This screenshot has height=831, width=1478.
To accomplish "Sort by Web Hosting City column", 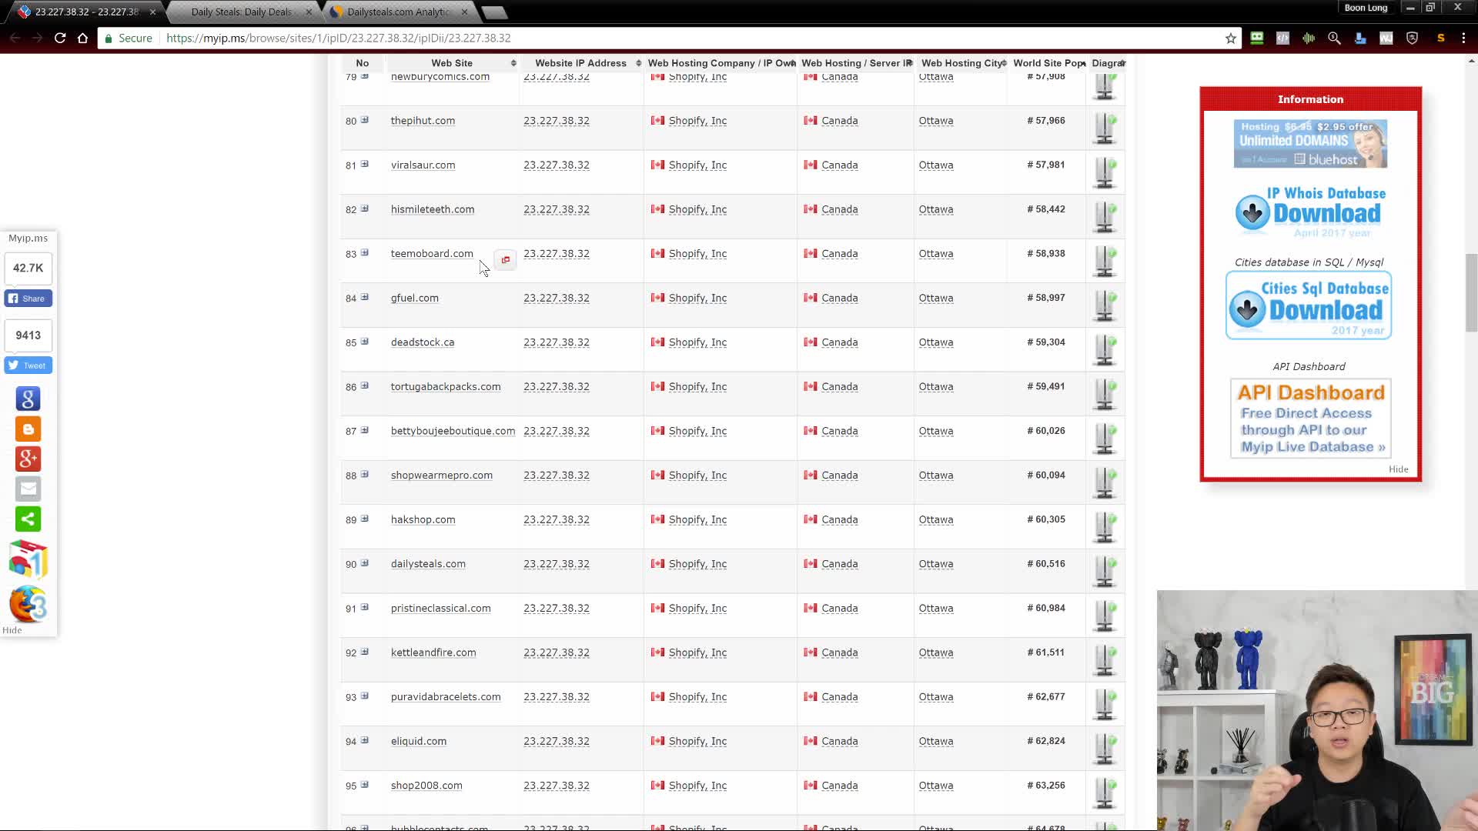I will [961, 63].
